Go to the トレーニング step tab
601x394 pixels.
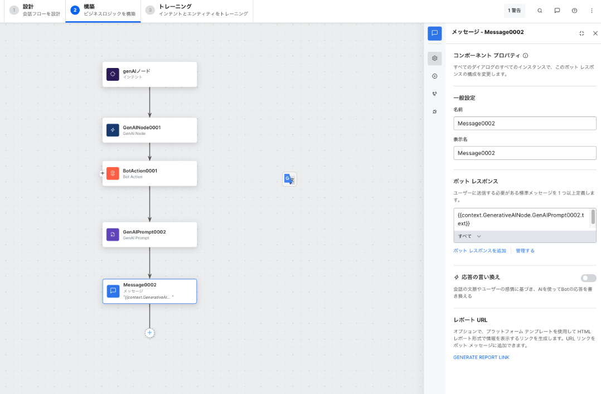tap(197, 11)
